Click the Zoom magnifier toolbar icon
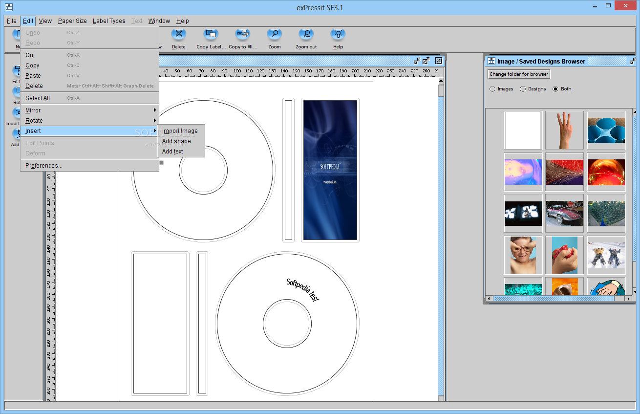The image size is (640, 414). tap(275, 35)
